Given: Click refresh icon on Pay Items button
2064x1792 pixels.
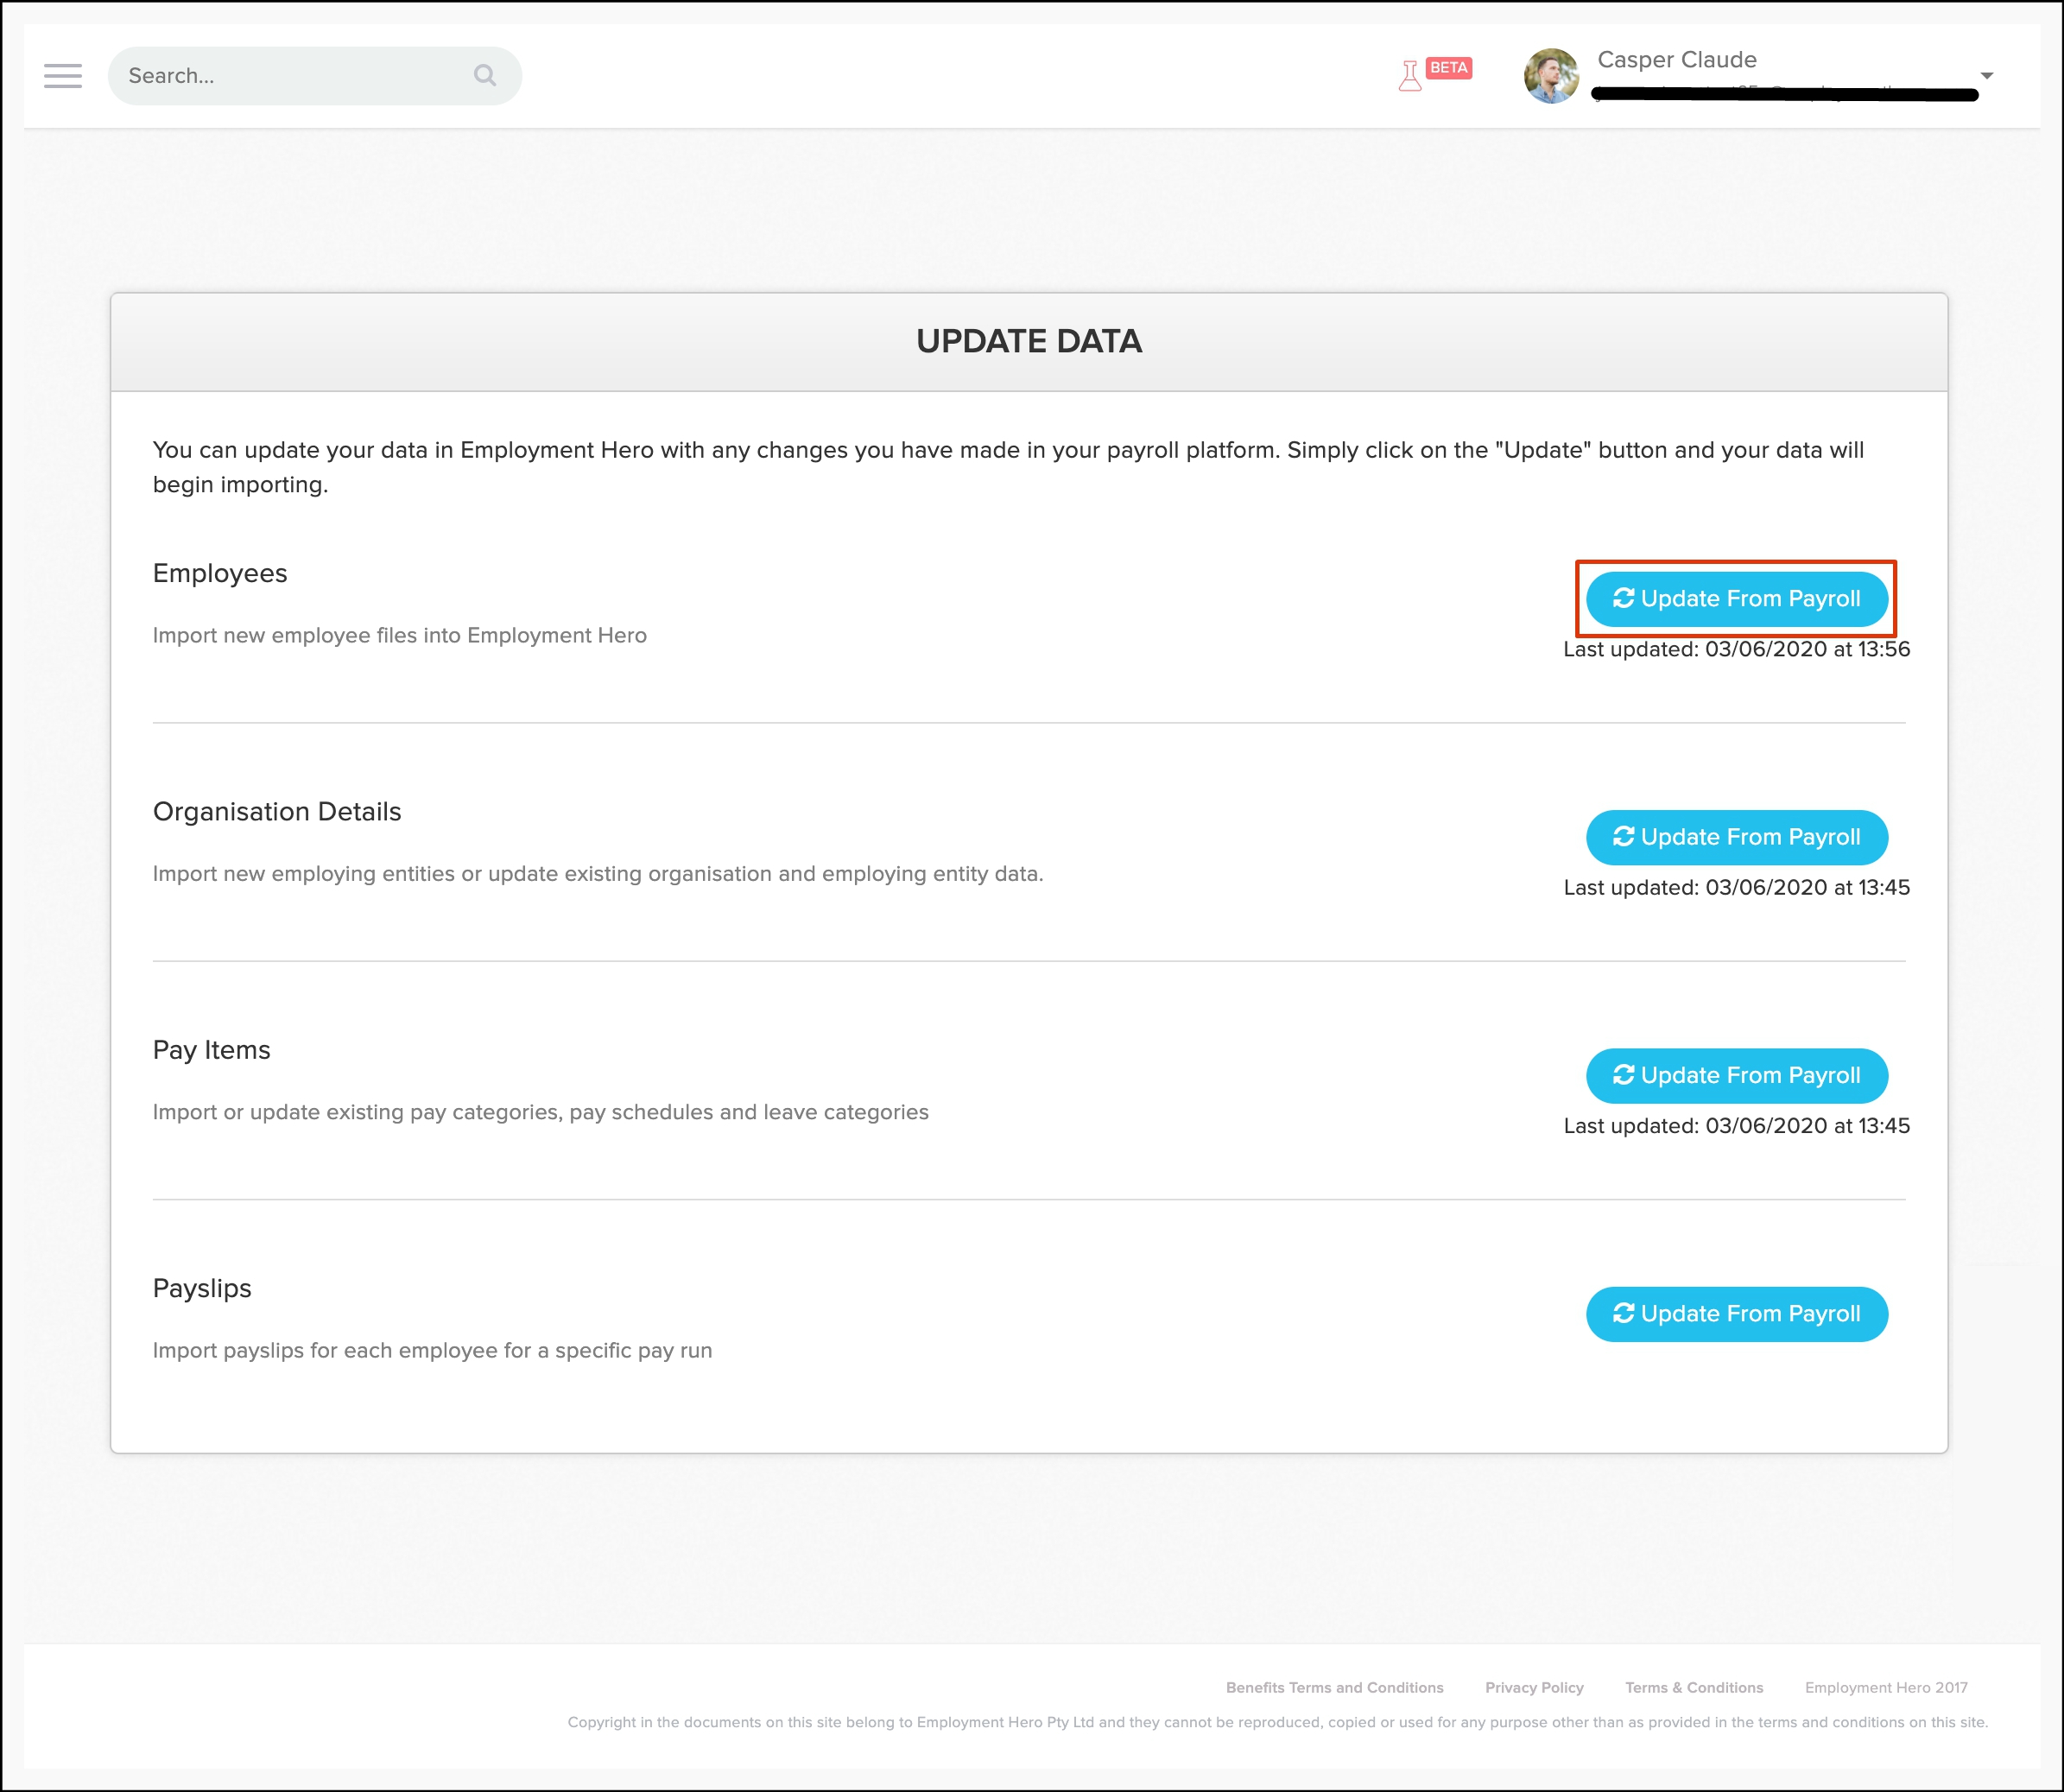Looking at the screenshot, I should [x=1623, y=1074].
